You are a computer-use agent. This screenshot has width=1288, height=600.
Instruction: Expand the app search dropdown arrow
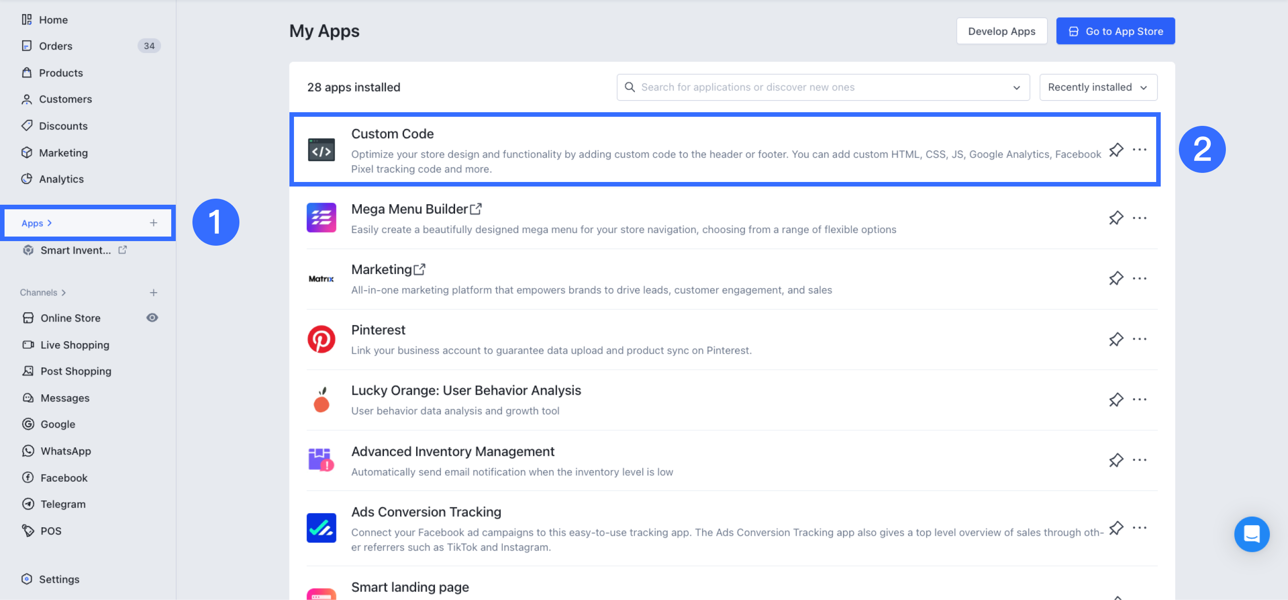coord(1016,87)
